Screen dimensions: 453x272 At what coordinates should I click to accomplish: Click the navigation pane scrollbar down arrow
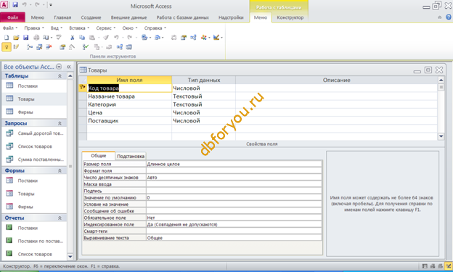[x=70, y=256]
